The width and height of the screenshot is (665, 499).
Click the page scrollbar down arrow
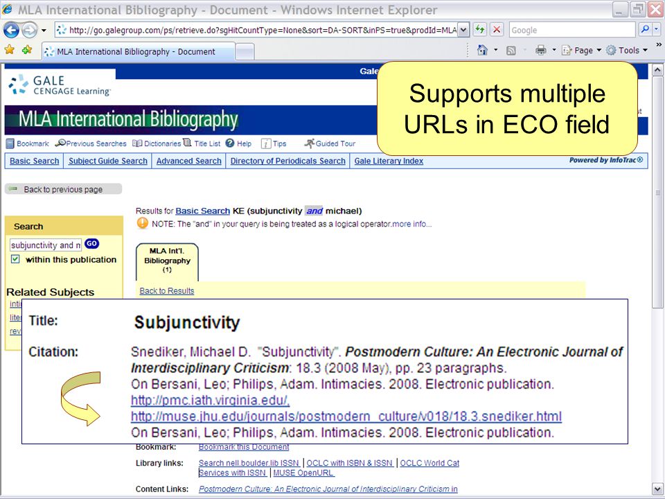(x=657, y=489)
